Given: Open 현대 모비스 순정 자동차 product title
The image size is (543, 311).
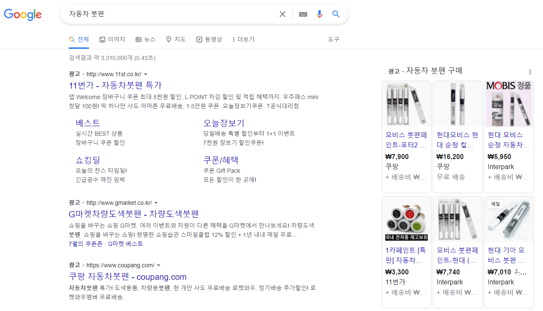Looking at the screenshot, I should tap(508, 140).
